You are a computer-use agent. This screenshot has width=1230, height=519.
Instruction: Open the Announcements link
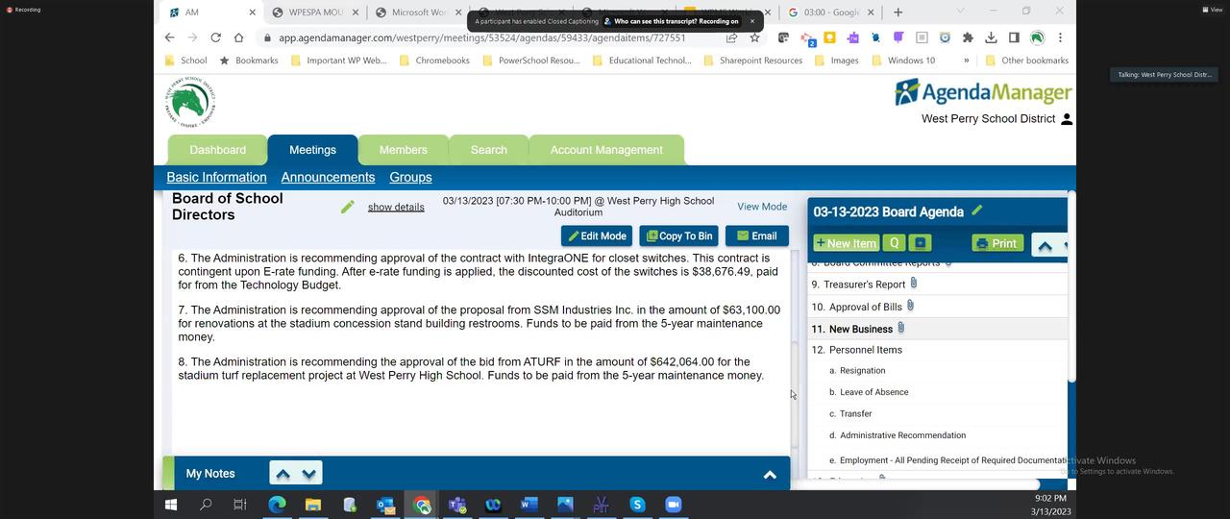(328, 177)
